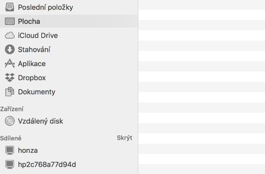The width and height of the screenshot is (265, 174).
Task: Click the hp2c768a77d94d computer icon
Action: [x=9, y=165]
